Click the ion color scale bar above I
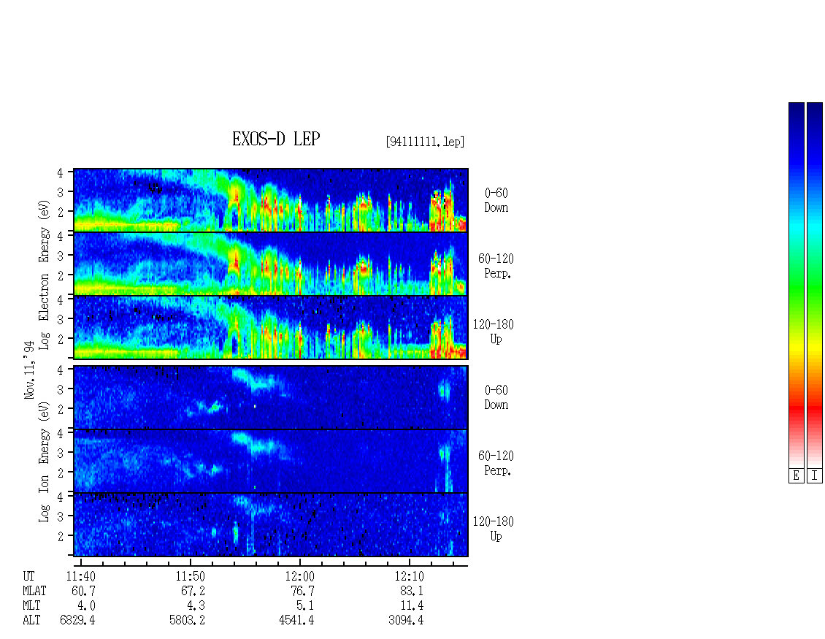825x639 pixels. click(x=815, y=285)
